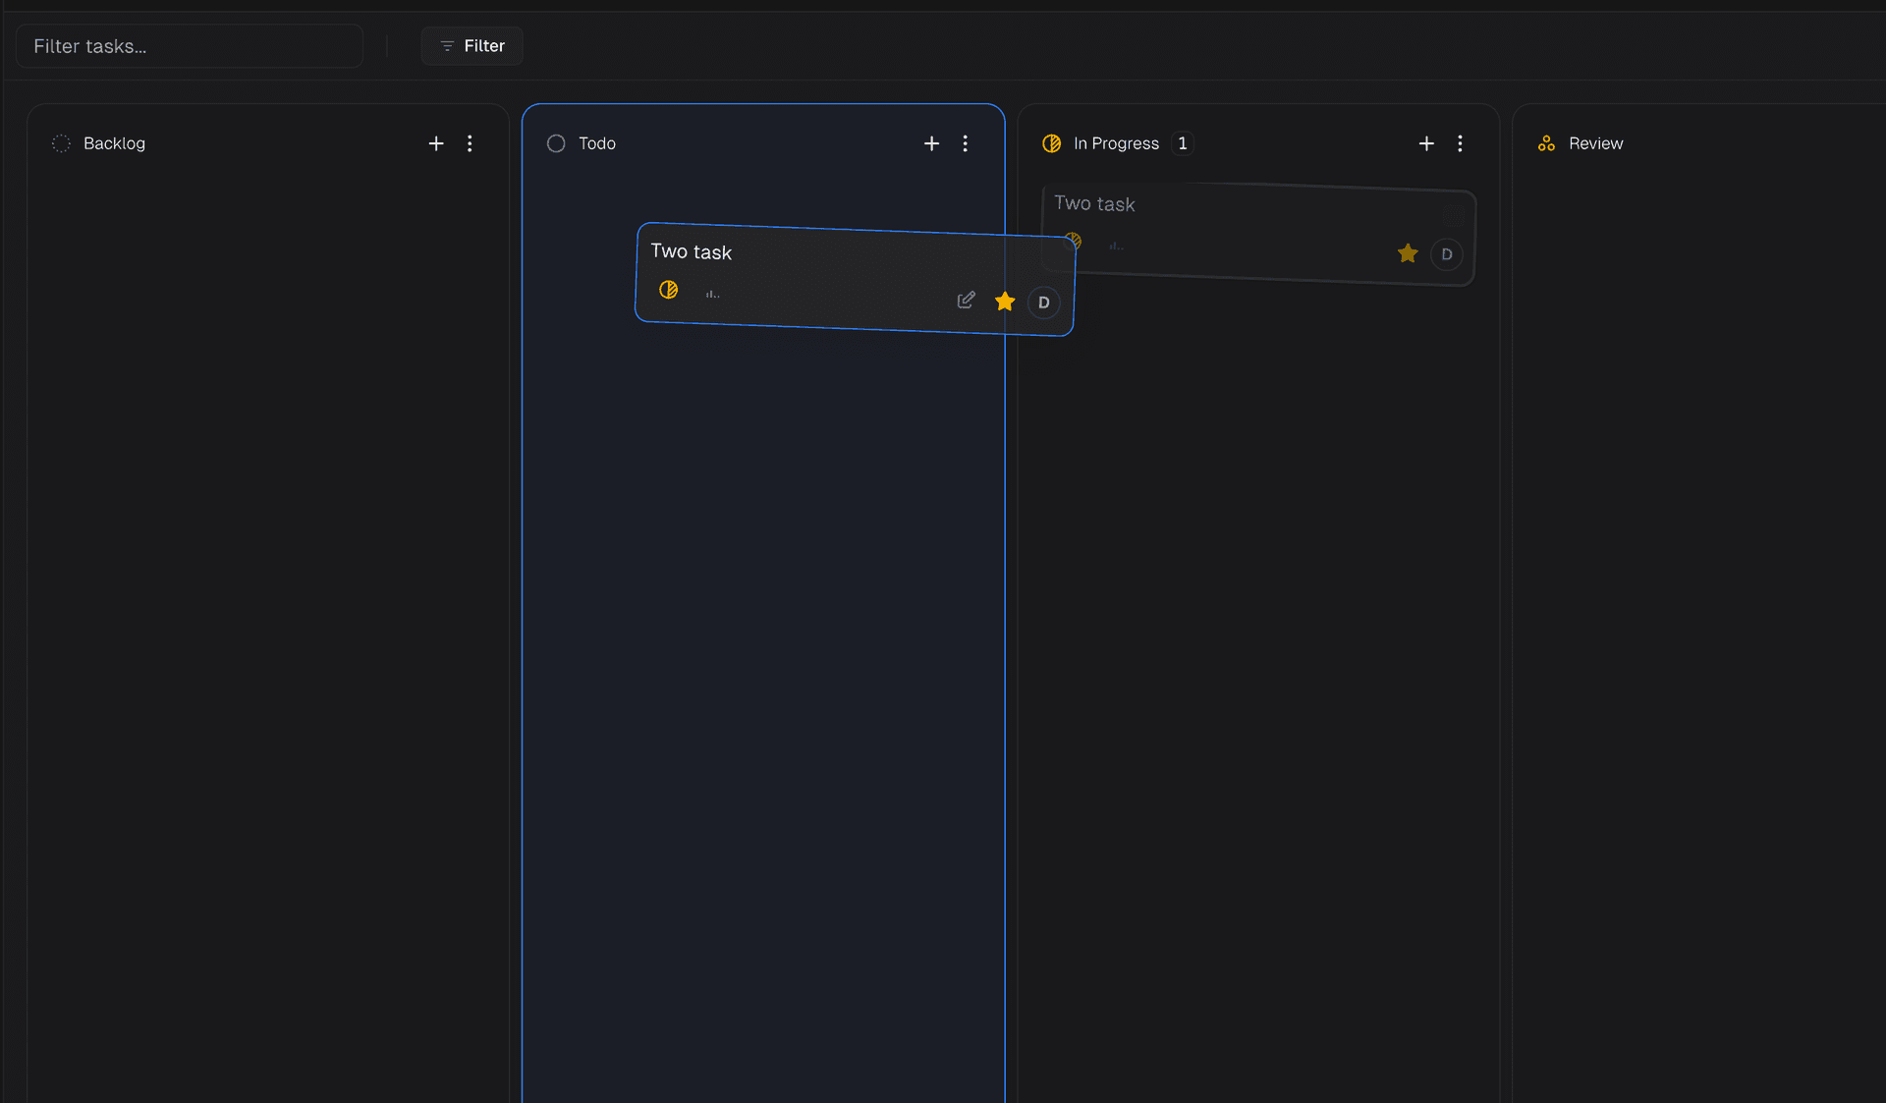Screen dimensions: 1886x1103
Task: Click the In Progress column status icon
Action: point(1051,143)
